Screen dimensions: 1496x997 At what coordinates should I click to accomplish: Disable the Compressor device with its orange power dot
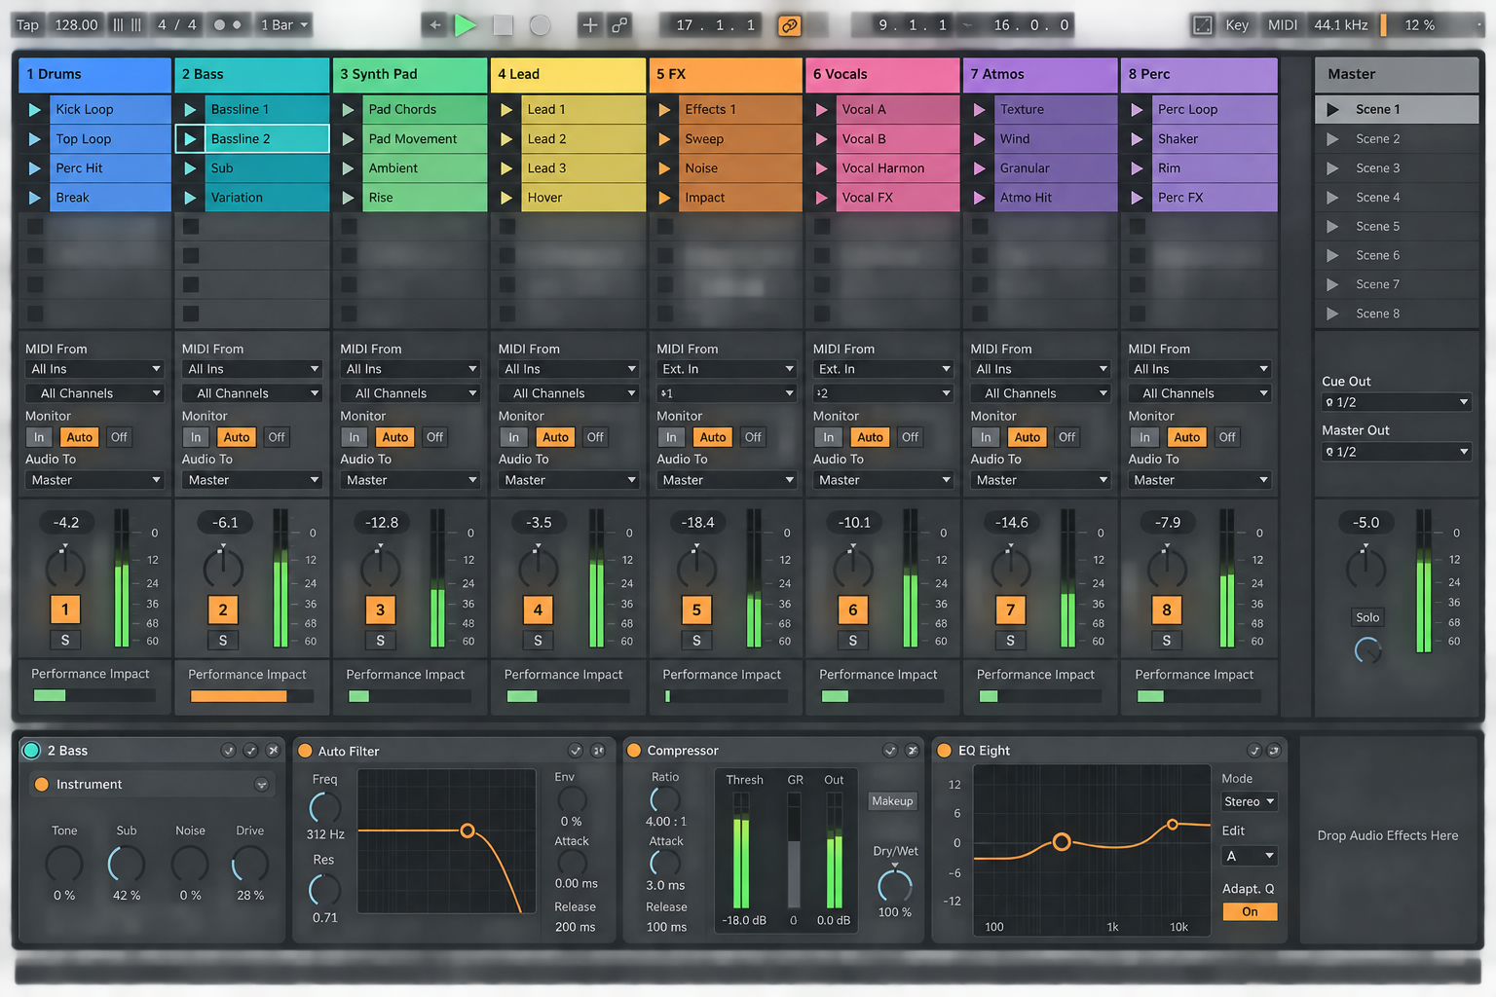pyautogui.click(x=634, y=751)
